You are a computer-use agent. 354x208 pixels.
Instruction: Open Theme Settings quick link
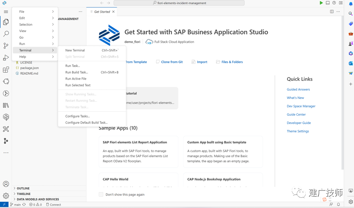(298, 131)
